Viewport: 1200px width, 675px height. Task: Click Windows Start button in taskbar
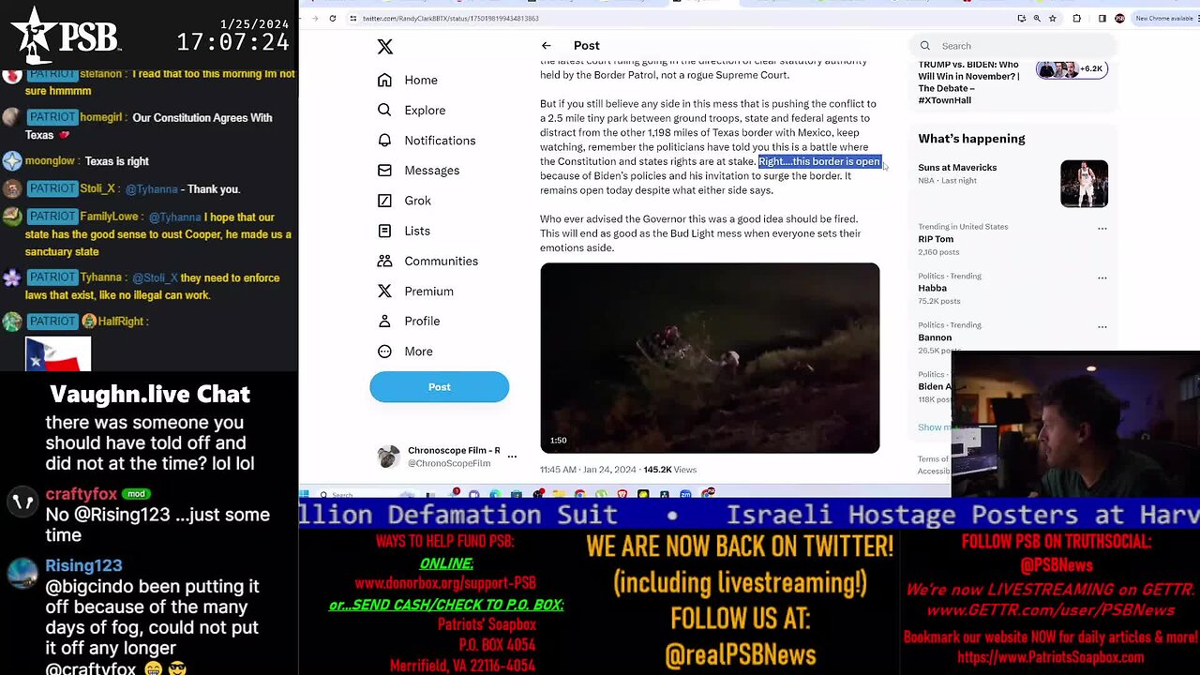(x=304, y=494)
